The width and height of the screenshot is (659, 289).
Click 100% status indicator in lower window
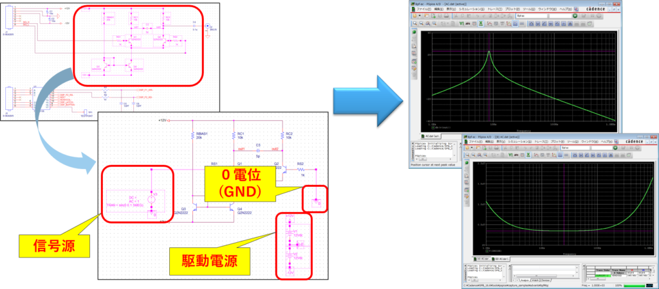618,285
